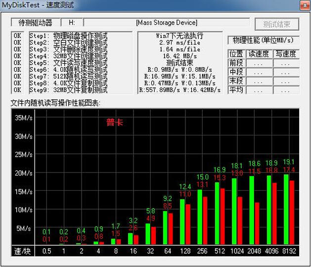This screenshot has width=311, height=267.
Task: Click the 0.5 block size label
Action: tap(46, 251)
